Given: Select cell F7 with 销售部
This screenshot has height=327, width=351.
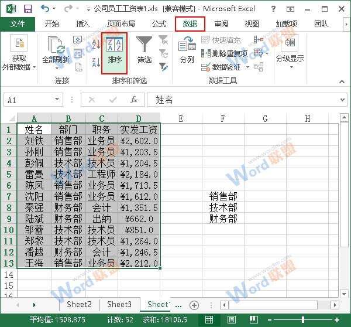Looking at the screenshot, I should click(223, 196).
